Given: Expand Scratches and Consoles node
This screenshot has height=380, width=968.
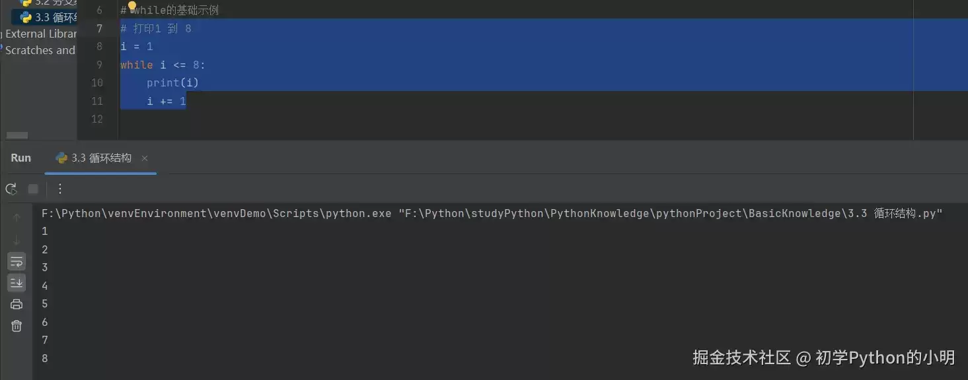Looking at the screenshot, I should coord(40,50).
